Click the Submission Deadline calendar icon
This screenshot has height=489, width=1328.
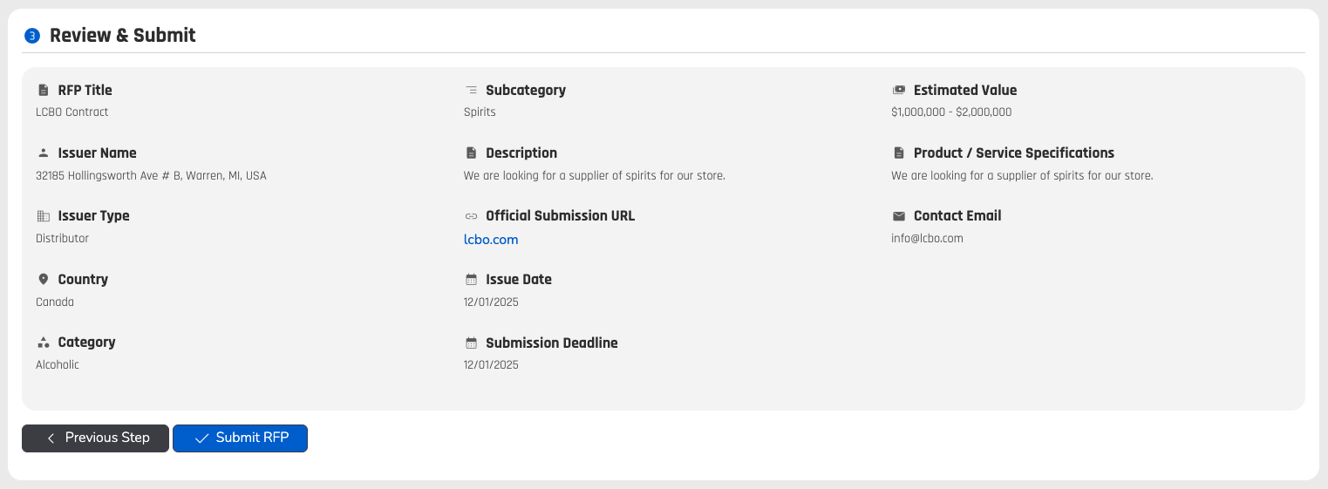472,343
